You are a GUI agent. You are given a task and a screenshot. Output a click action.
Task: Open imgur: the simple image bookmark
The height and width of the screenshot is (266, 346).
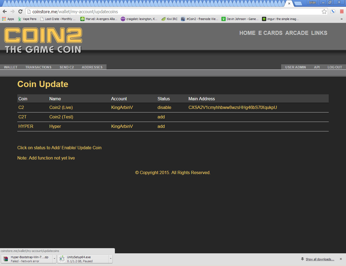coord(280,19)
